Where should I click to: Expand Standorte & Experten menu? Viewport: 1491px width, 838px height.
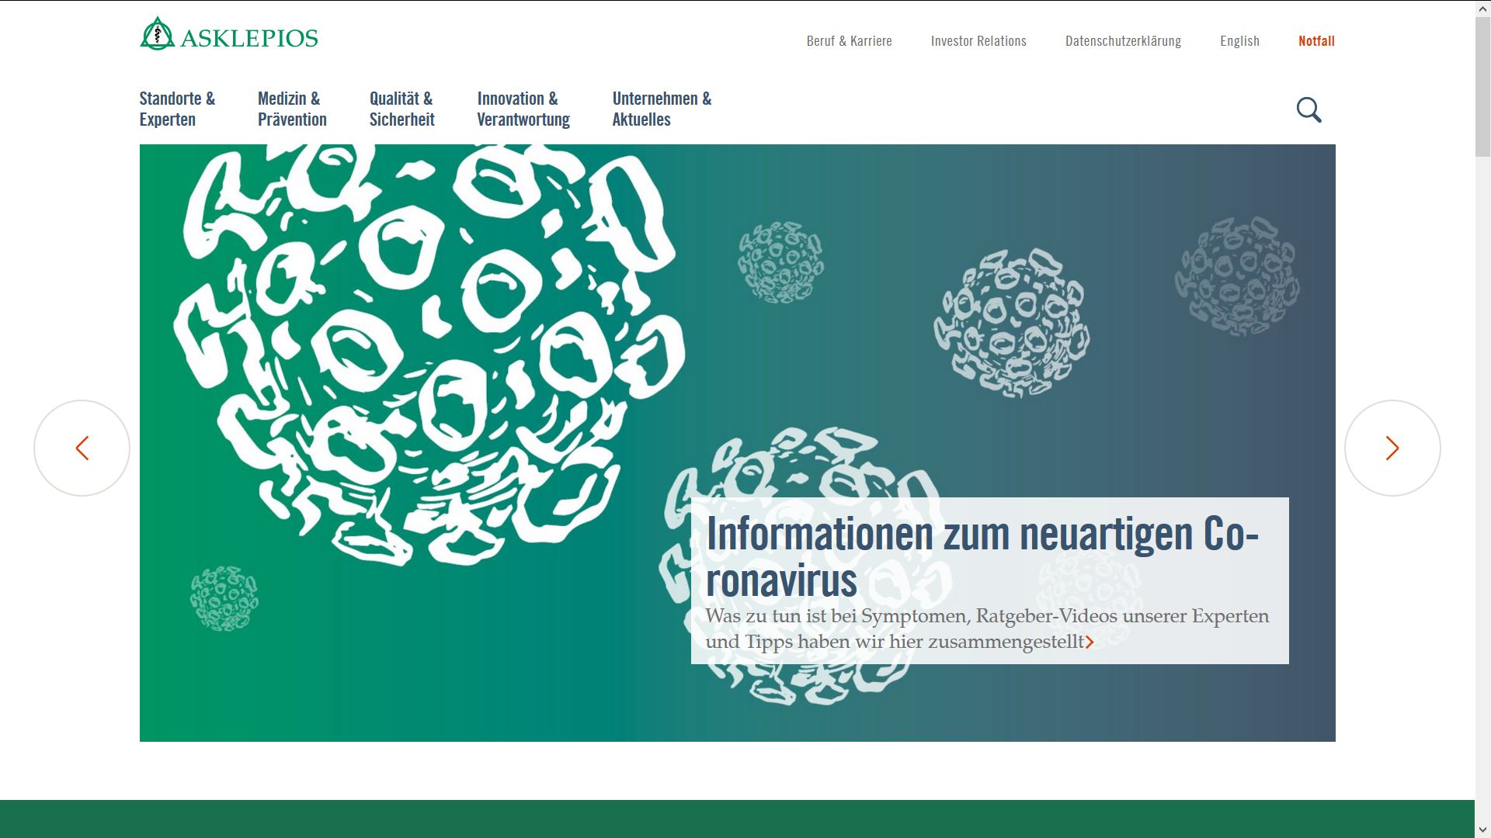tap(177, 109)
